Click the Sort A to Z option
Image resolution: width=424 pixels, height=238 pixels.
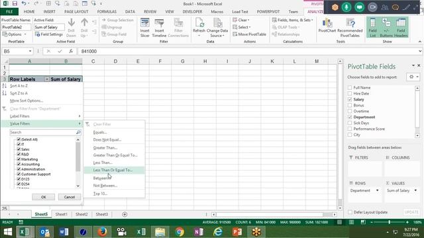19,86
